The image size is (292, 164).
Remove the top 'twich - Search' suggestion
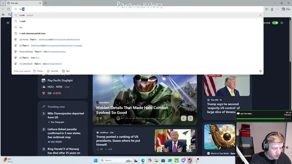(x=261, y=15)
